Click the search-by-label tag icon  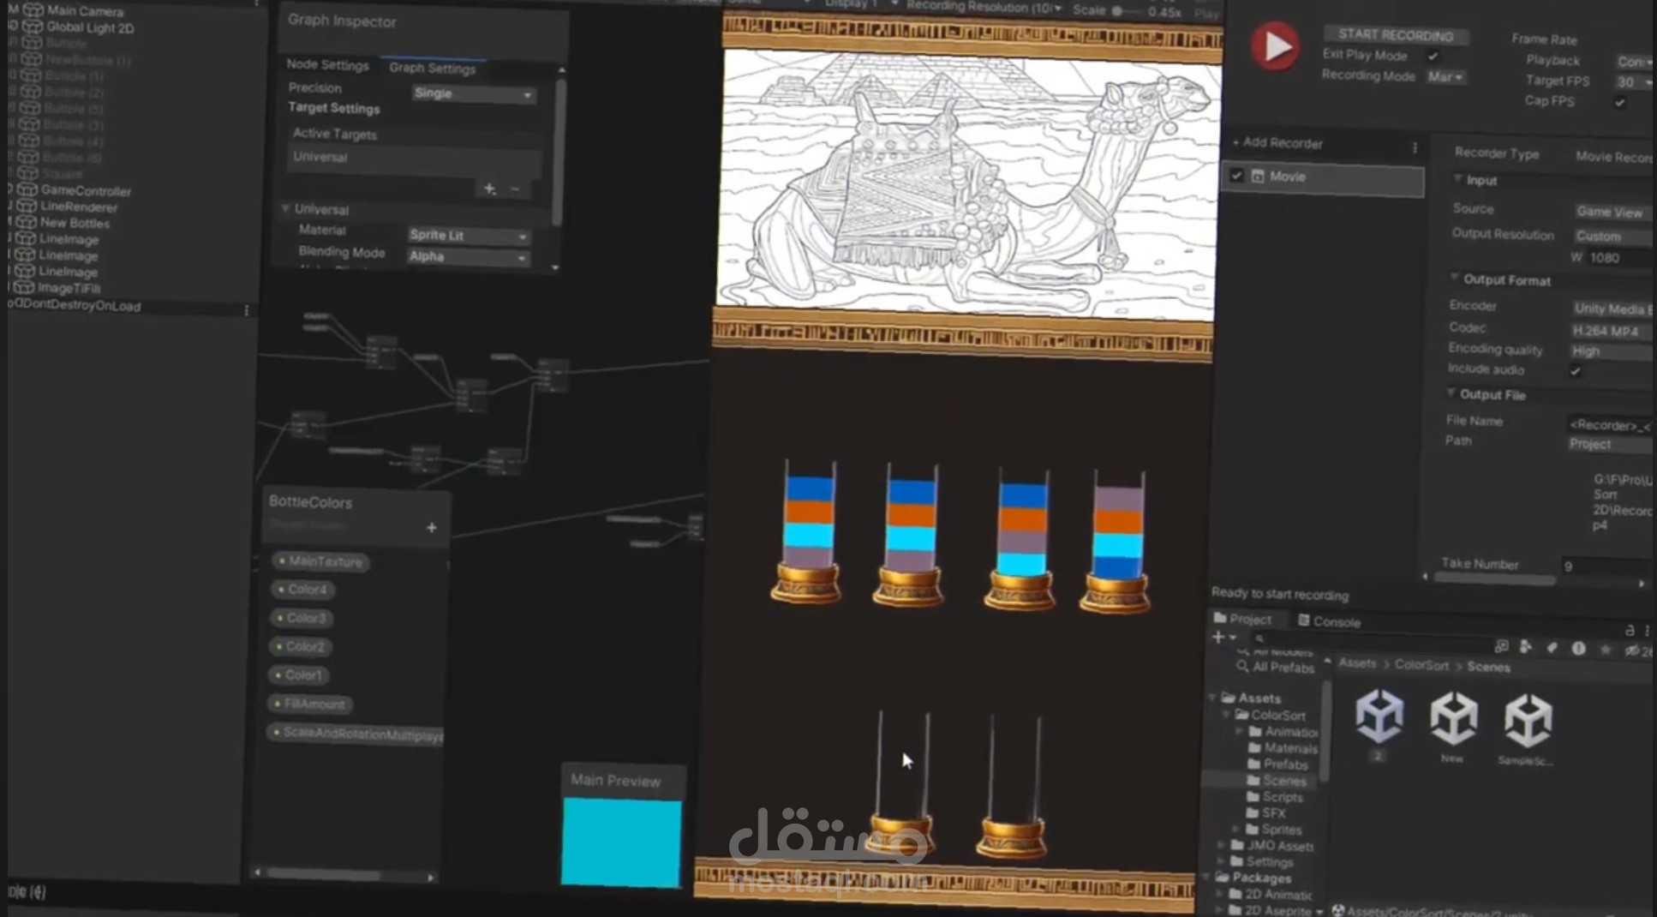[1552, 648]
